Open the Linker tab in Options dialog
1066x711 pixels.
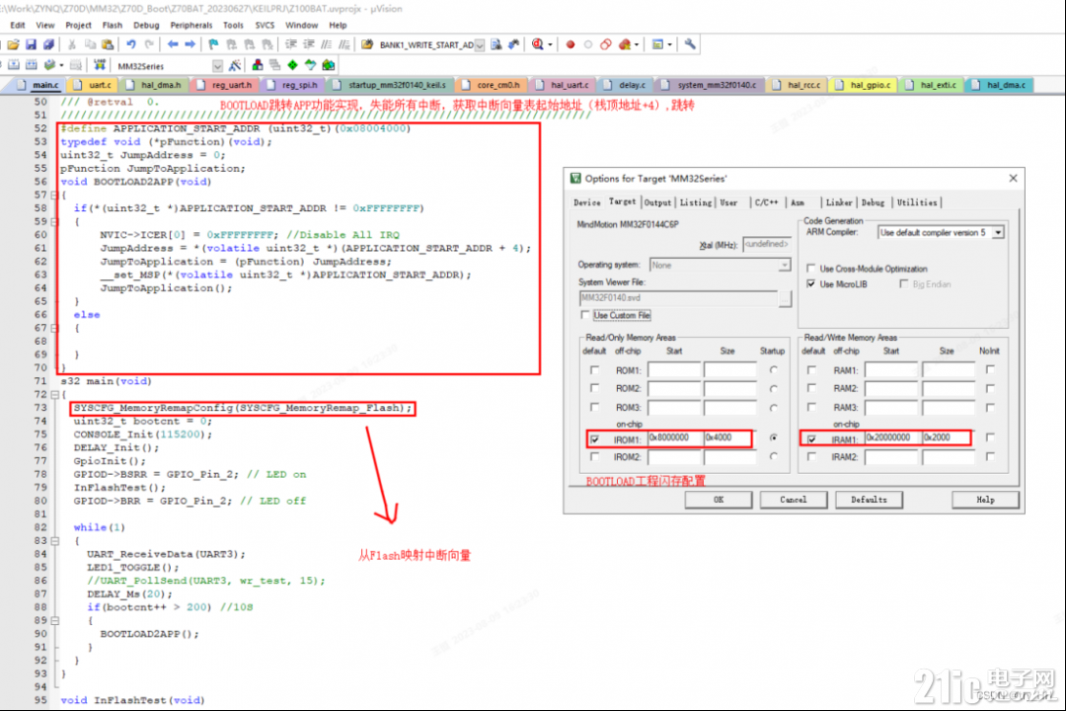(x=839, y=202)
